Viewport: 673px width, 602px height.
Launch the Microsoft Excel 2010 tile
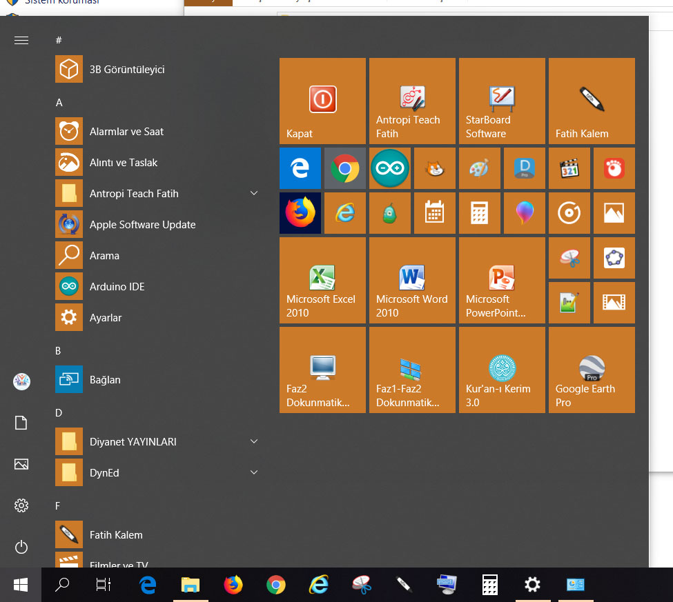322,280
